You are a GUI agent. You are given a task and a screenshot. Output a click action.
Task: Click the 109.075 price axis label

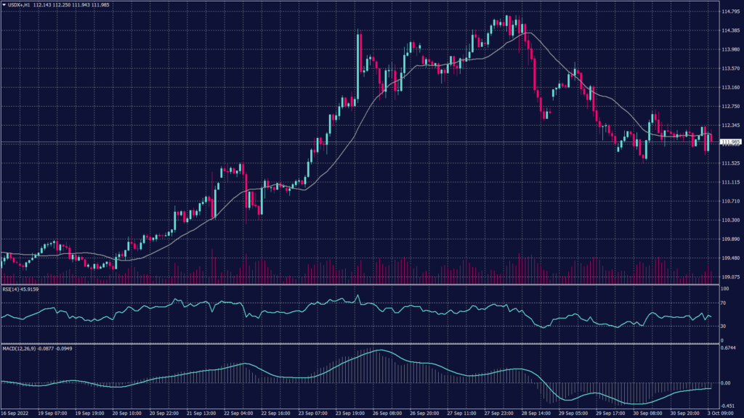tap(729, 276)
